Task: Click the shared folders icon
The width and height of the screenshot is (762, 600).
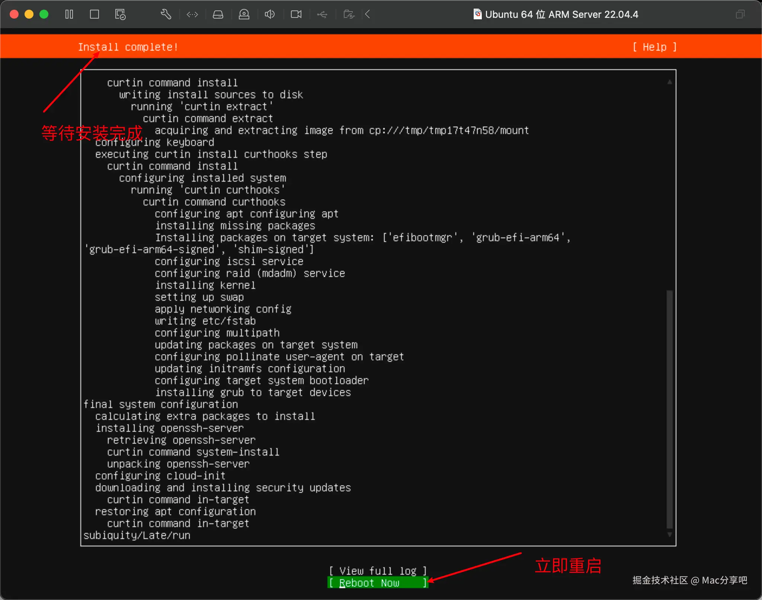Action: [349, 15]
